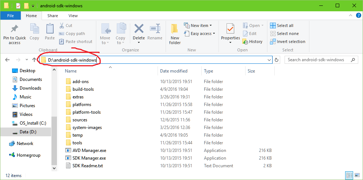This screenshot has width=363, height=180.
Task: Click the Properties checkmark icon
Action: click(x=230, y=29)
